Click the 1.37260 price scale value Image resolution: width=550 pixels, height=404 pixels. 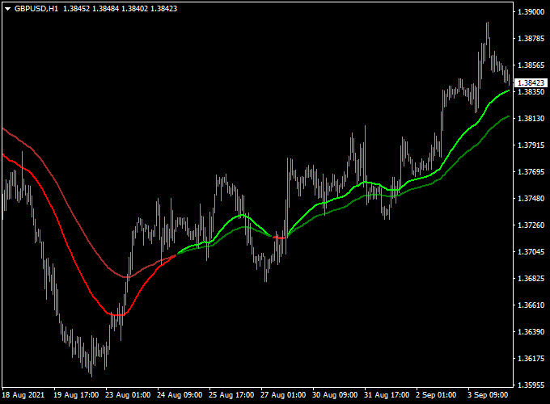point(531,225)
